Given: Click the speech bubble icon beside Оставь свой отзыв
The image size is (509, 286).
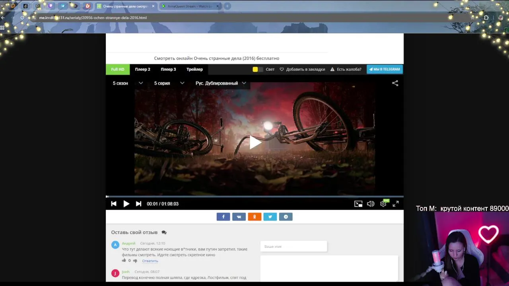Looking at the screenshot, I should pyautogui.click(x=164, y=232).
